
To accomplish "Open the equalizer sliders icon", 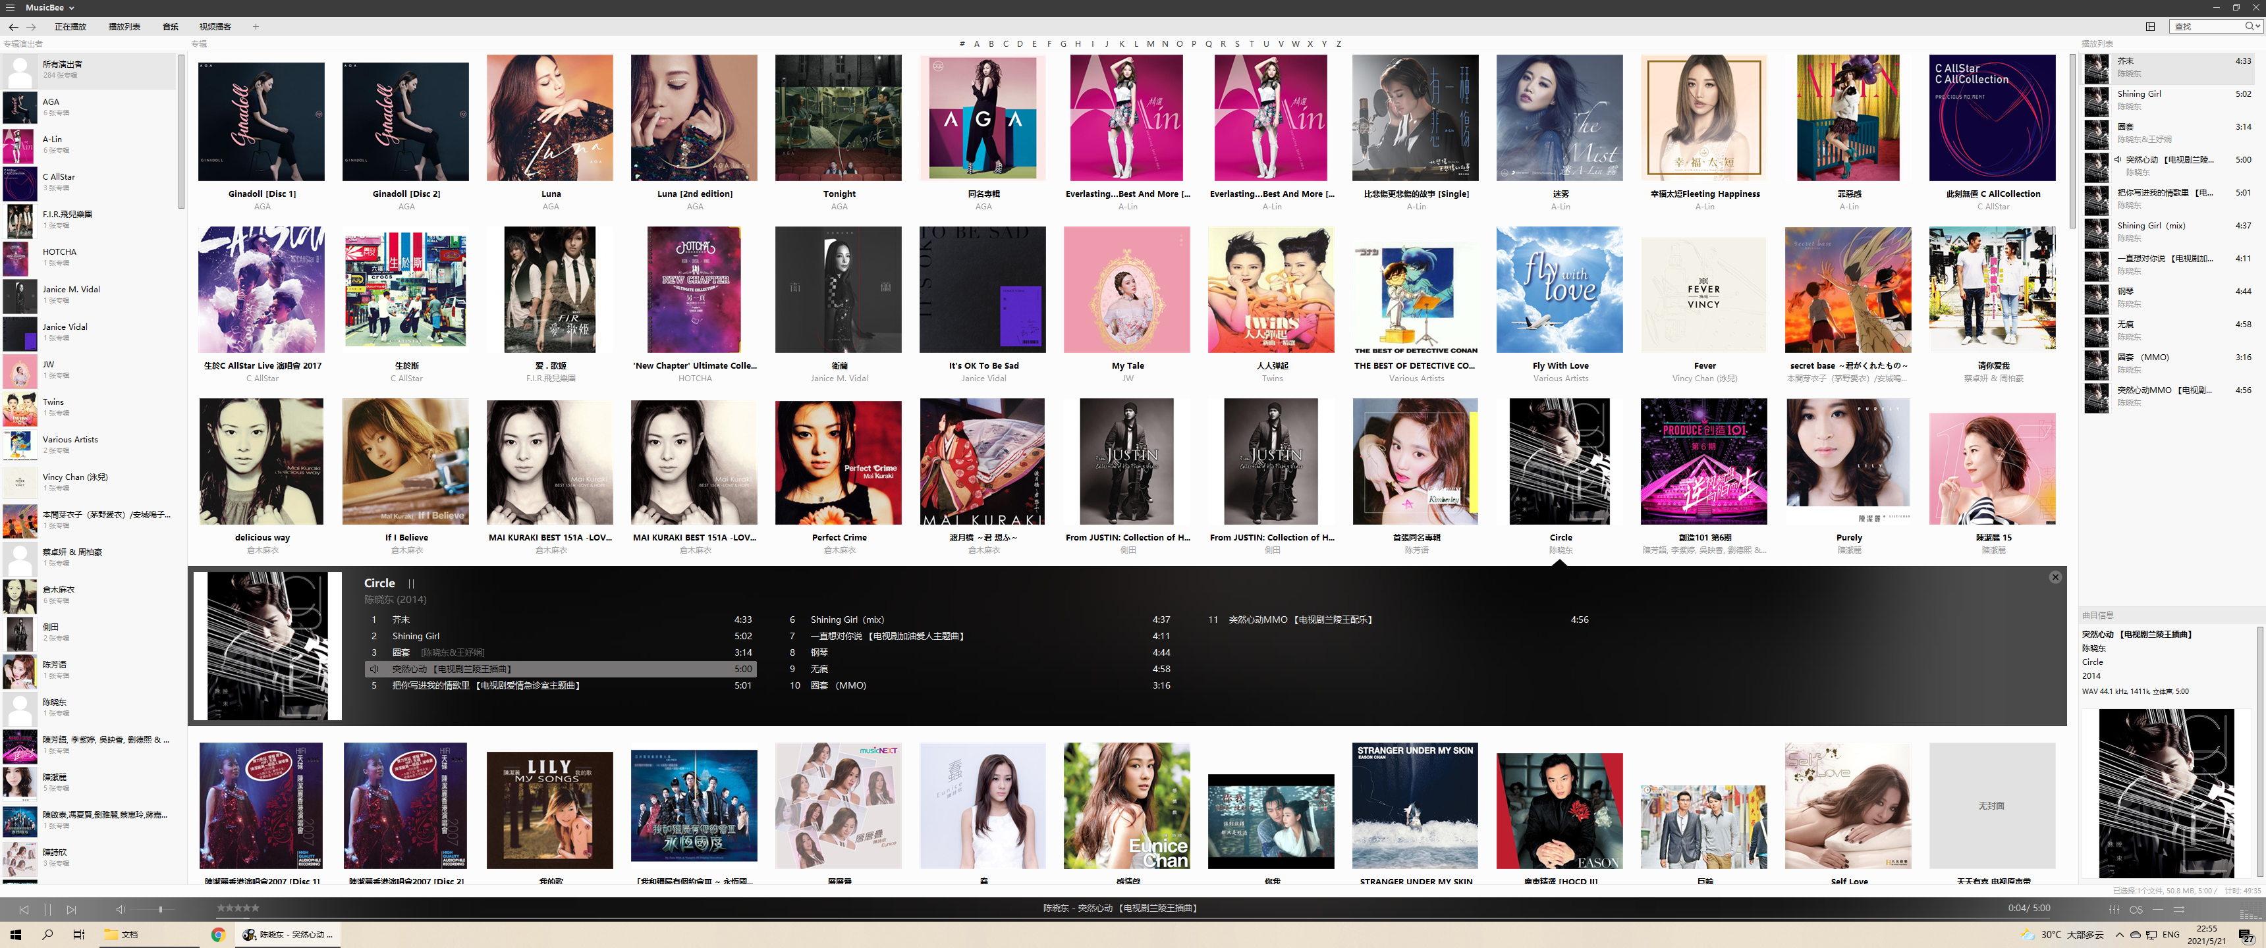I will (2114, 909).
